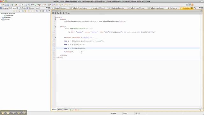
Task: Open the Project view menu triangle
Action: [x=49, y=11]
